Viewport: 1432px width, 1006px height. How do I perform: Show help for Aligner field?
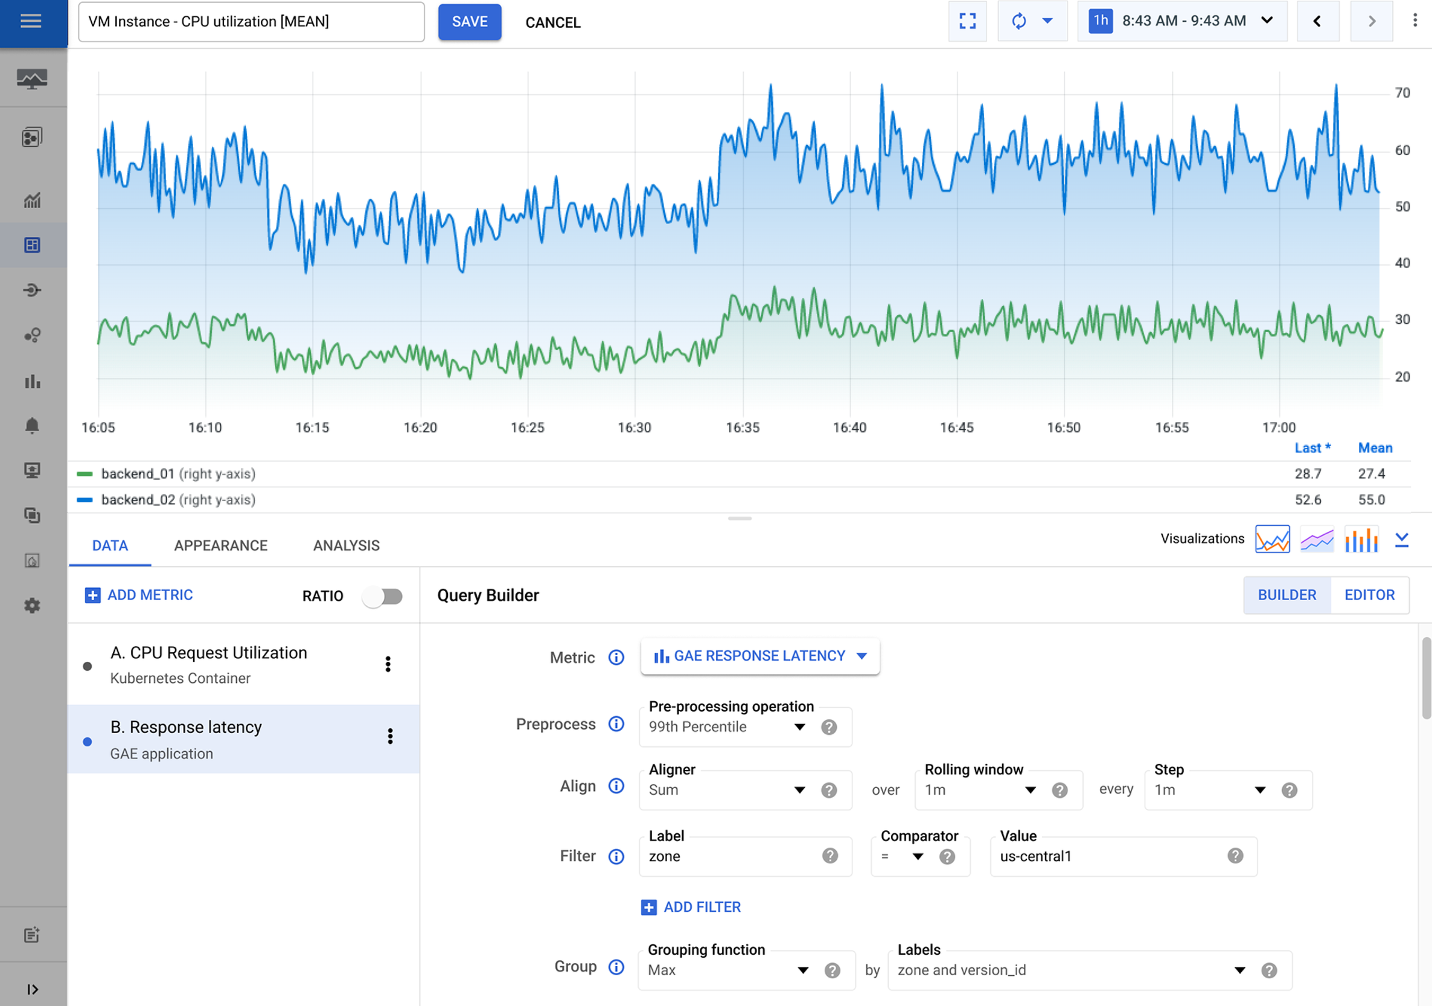click(x=829, y=790)
